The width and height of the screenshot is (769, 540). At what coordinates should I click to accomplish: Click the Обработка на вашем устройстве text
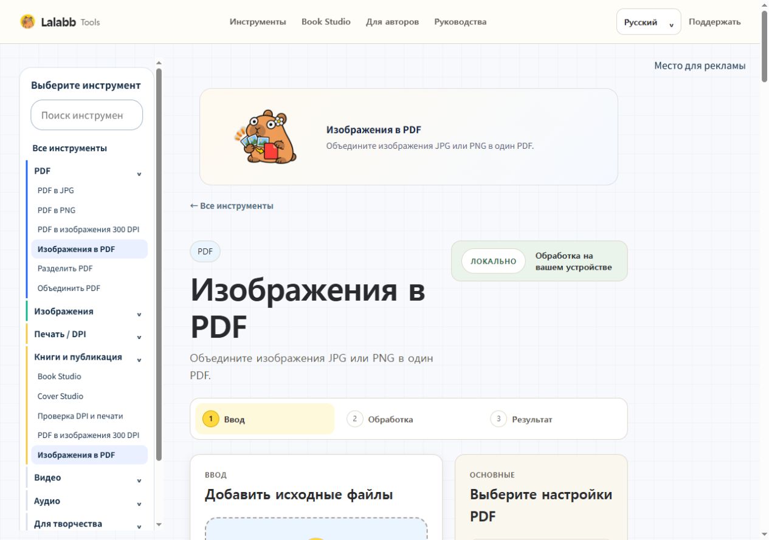click(x=573, y=261)
